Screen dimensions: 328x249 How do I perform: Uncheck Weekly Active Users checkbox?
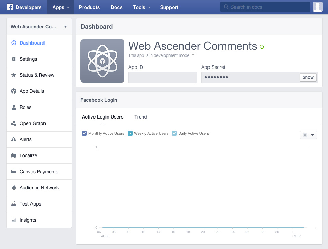pos(130,133)
